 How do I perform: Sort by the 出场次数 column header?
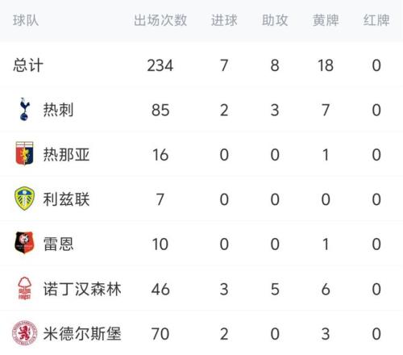click(x=160, y=20)
